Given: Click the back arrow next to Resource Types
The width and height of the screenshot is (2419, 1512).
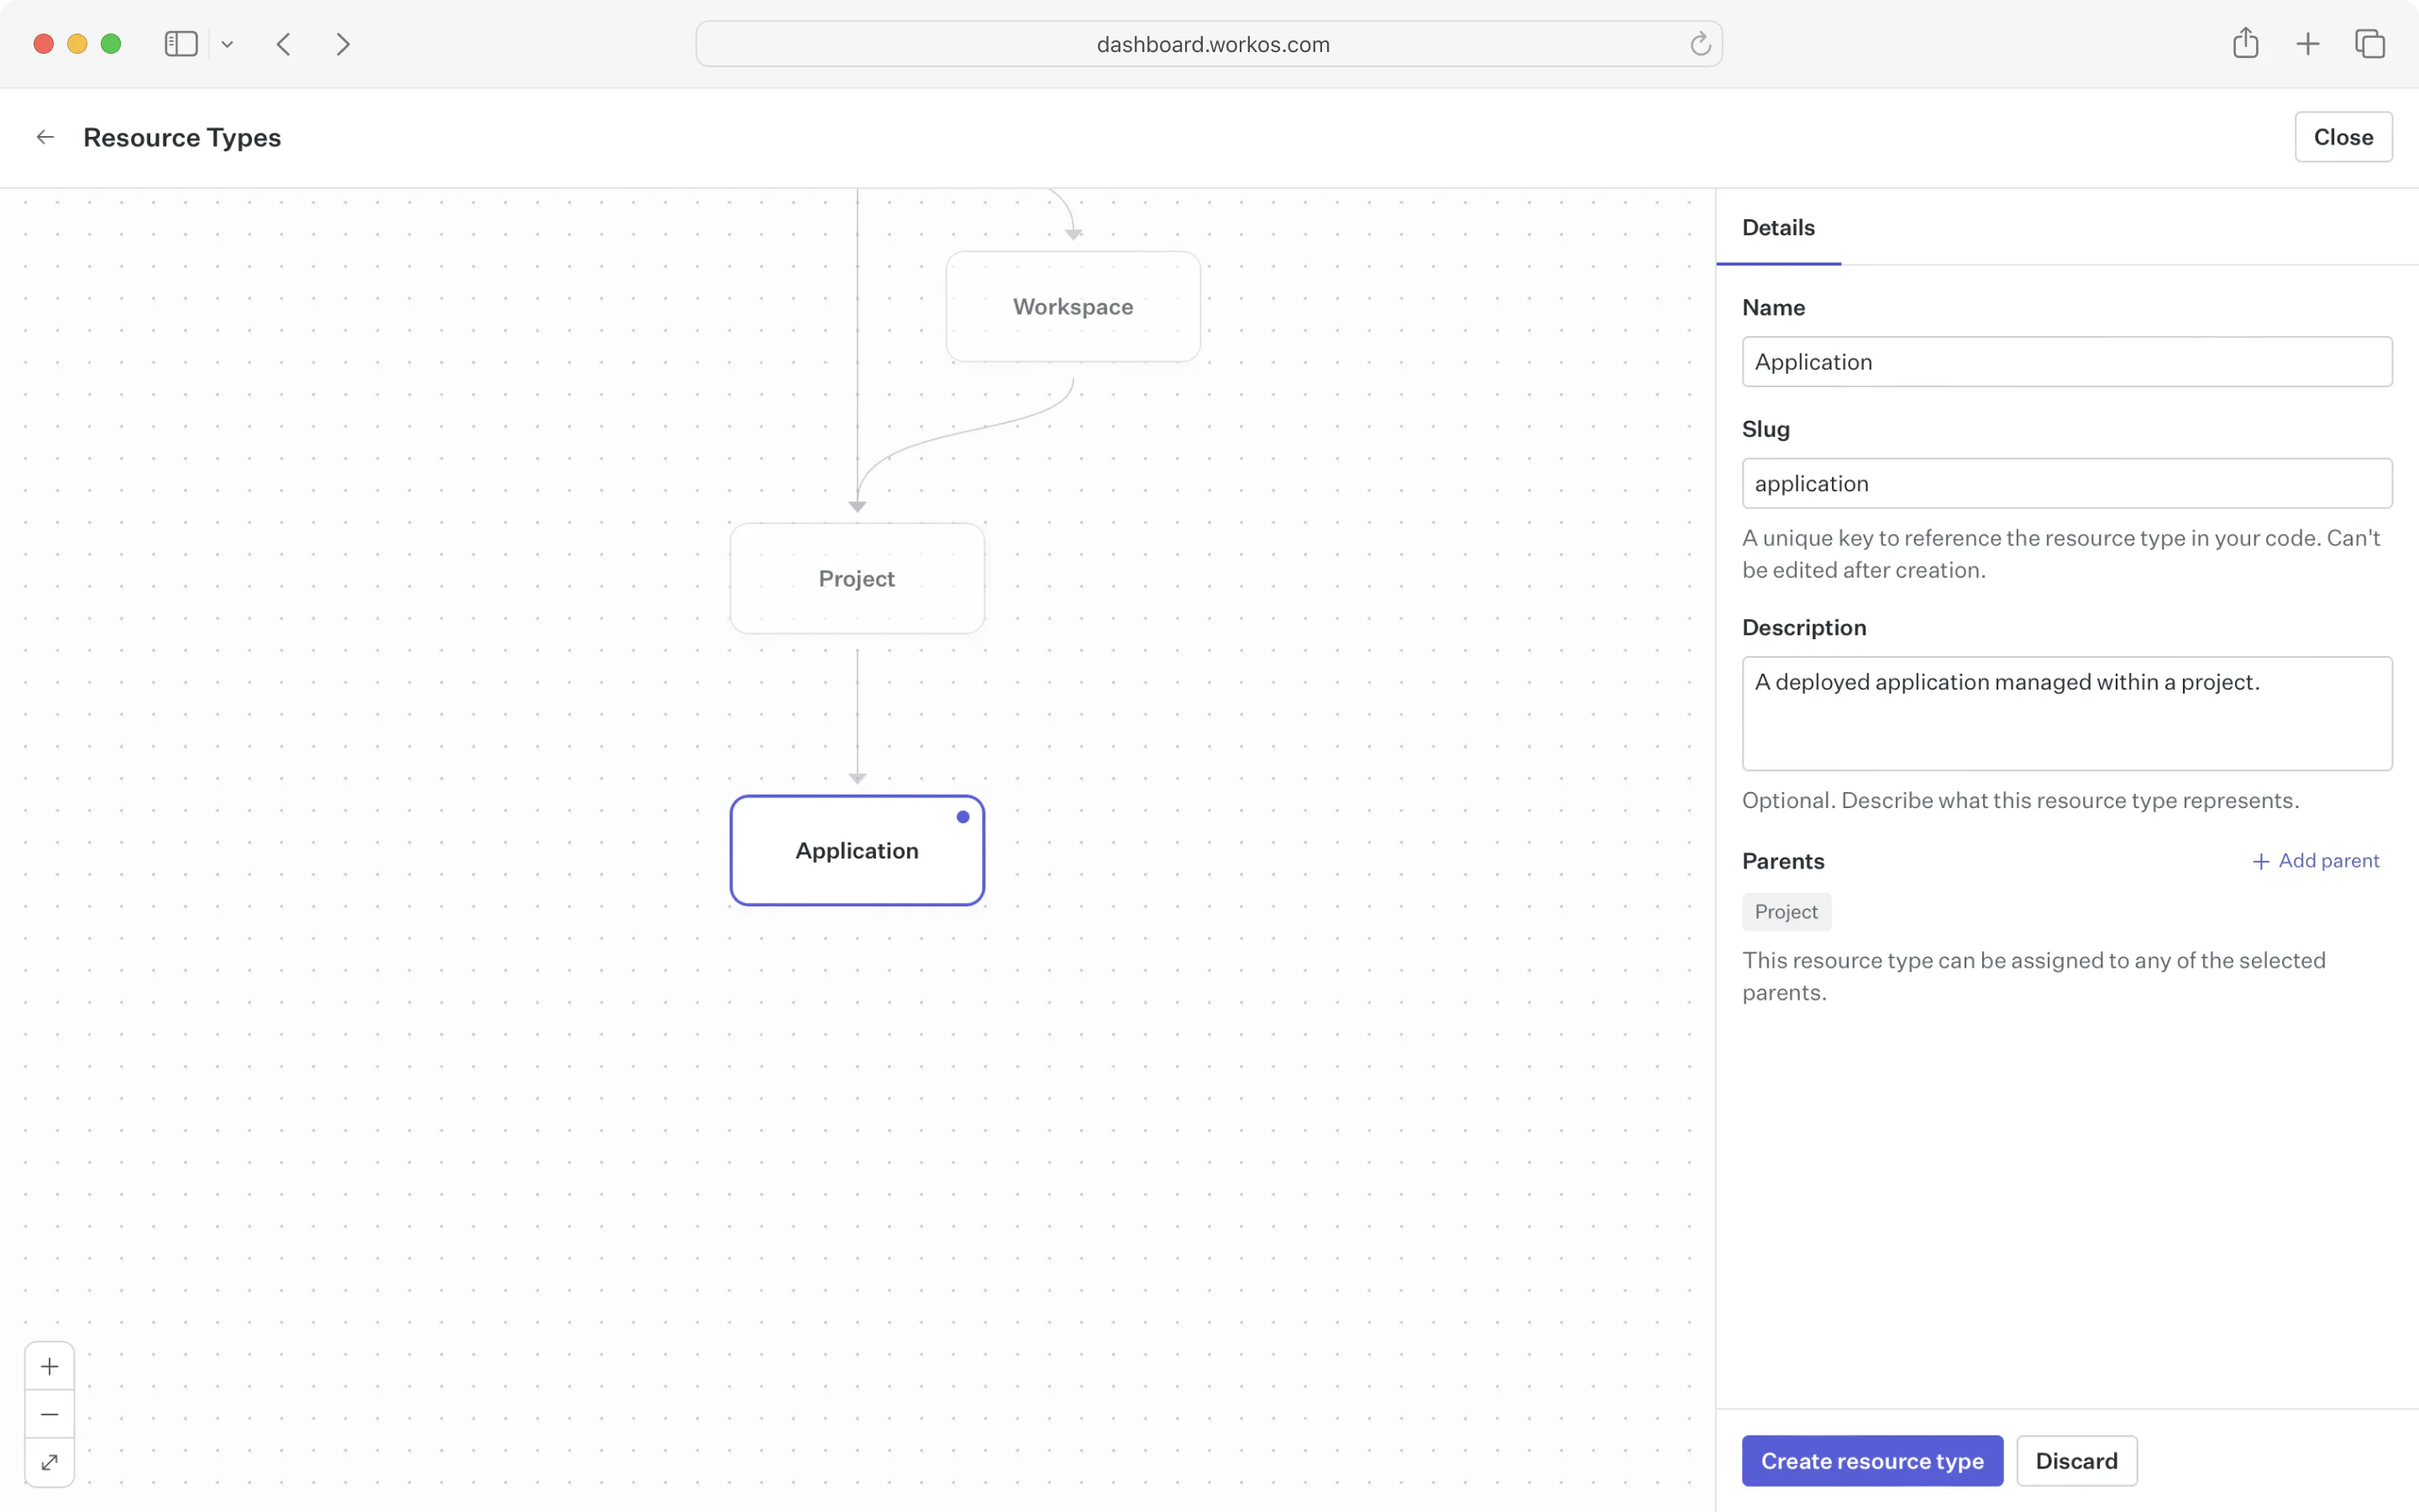Looking at the screenshot, I should point(44,136).
